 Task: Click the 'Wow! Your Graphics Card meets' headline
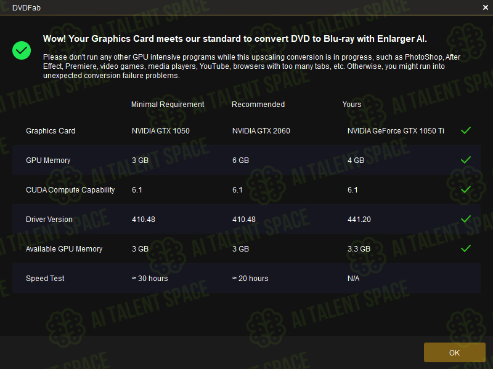235,39
